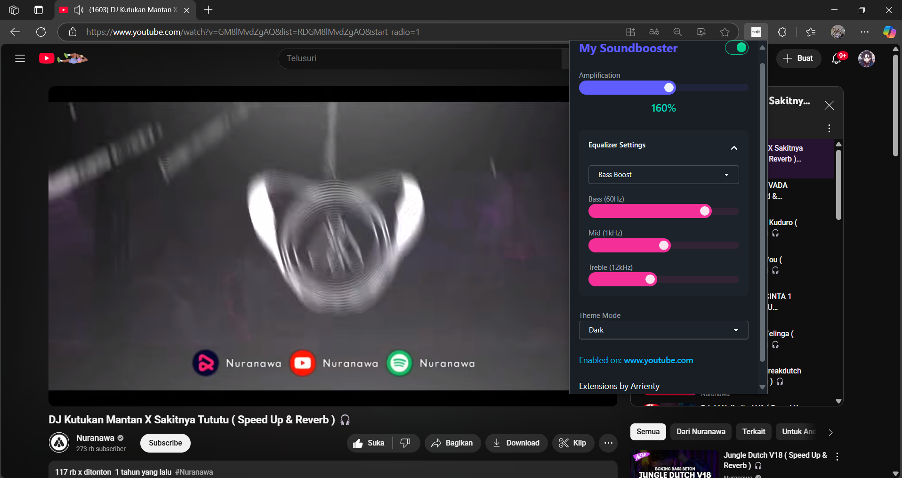Screen dimensions: 902x478
Task: Click the Amplification slider handle
Action: pos(669,88)
